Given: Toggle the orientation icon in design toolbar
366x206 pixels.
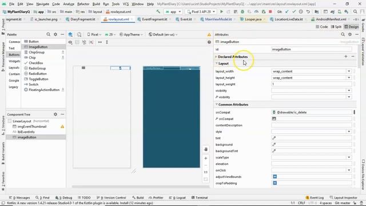Looking at the screenshot, I should point(79,34).
